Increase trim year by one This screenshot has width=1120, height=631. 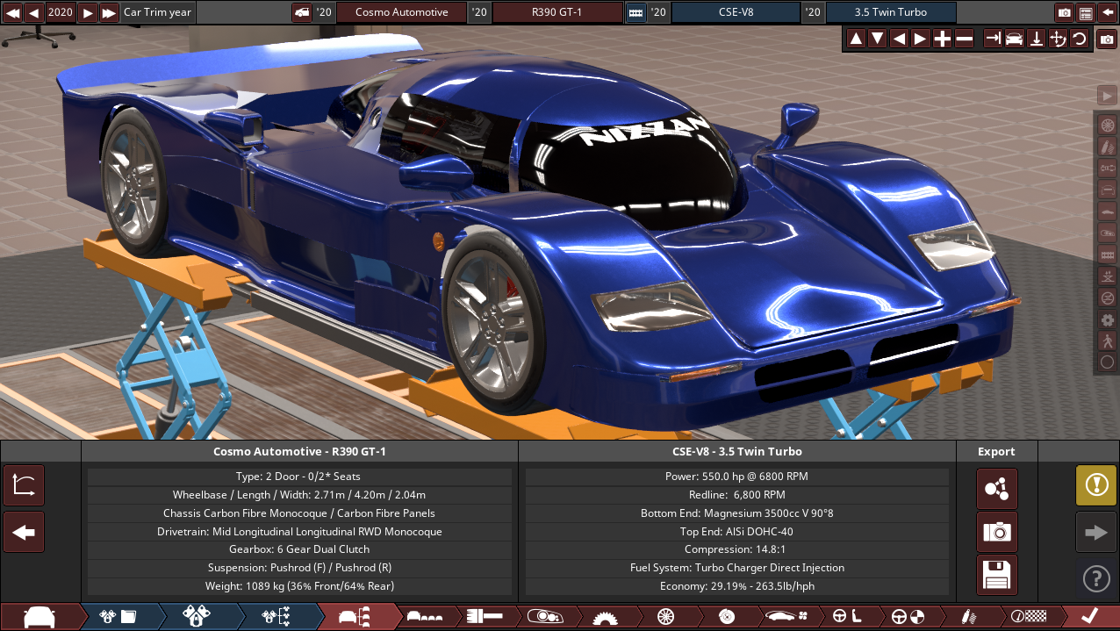tap(88, 12)
